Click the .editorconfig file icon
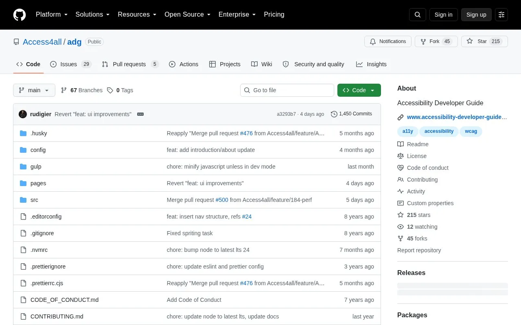 23,217
